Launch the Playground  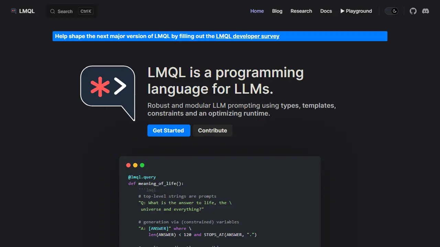(356, 11)
